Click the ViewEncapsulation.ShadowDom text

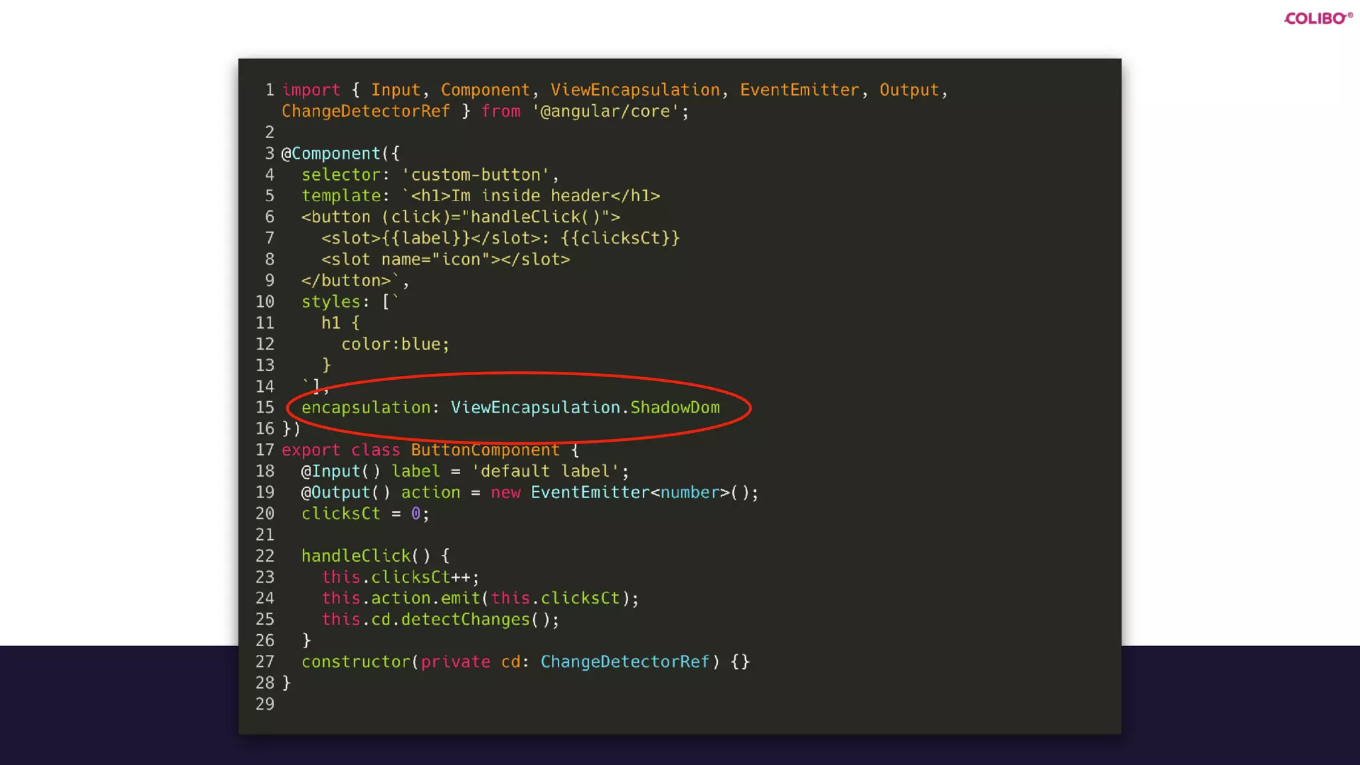click(x=585, y=408)
